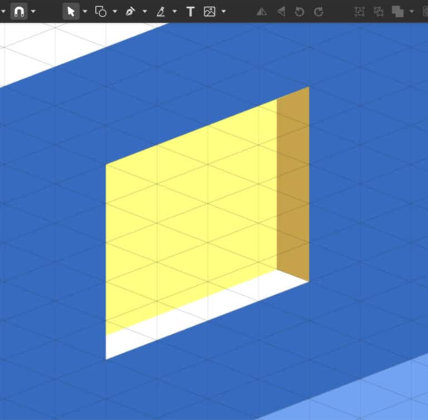The image size is (428, 420).
Task: Select the Shape tool
Action: coord(101,12)
